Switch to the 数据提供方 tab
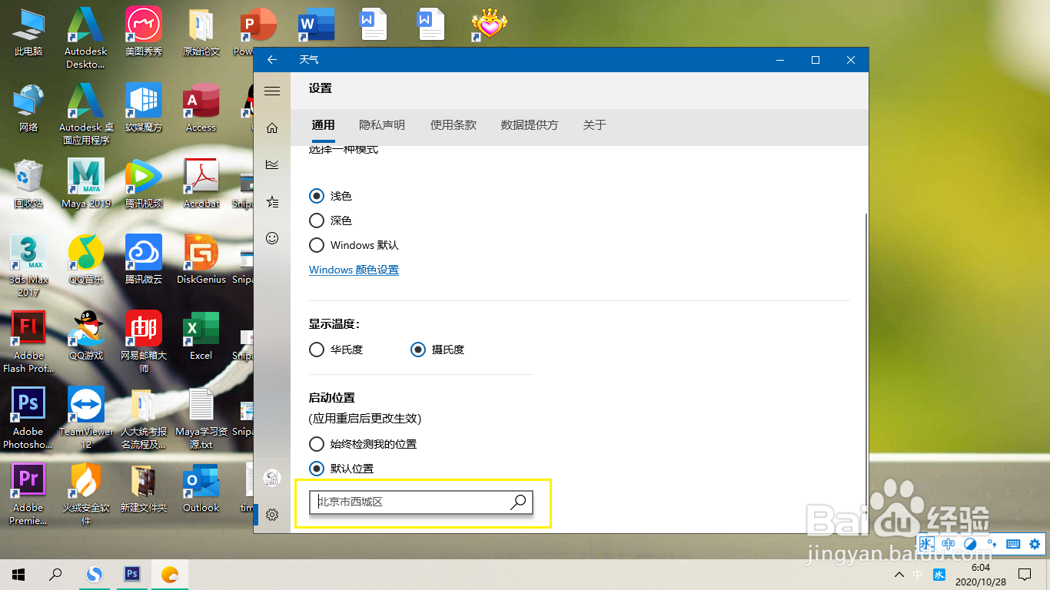The image size is (1050, 590). point(529,124)
